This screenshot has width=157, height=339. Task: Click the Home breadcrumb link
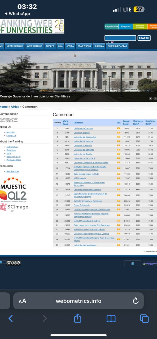click(4, 107)
